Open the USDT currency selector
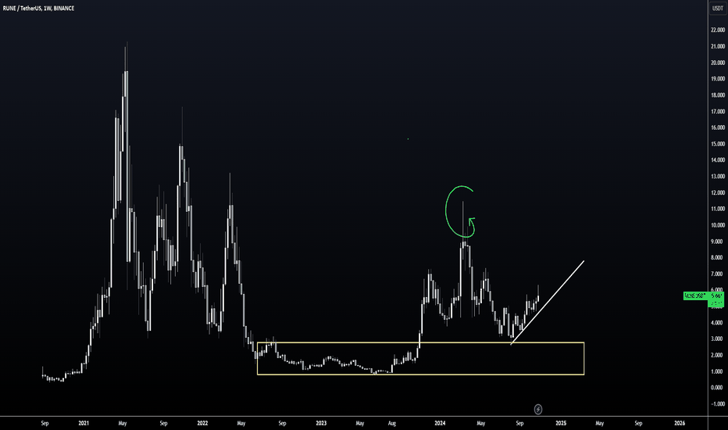The image size is (728, 430). click(718, 8)
